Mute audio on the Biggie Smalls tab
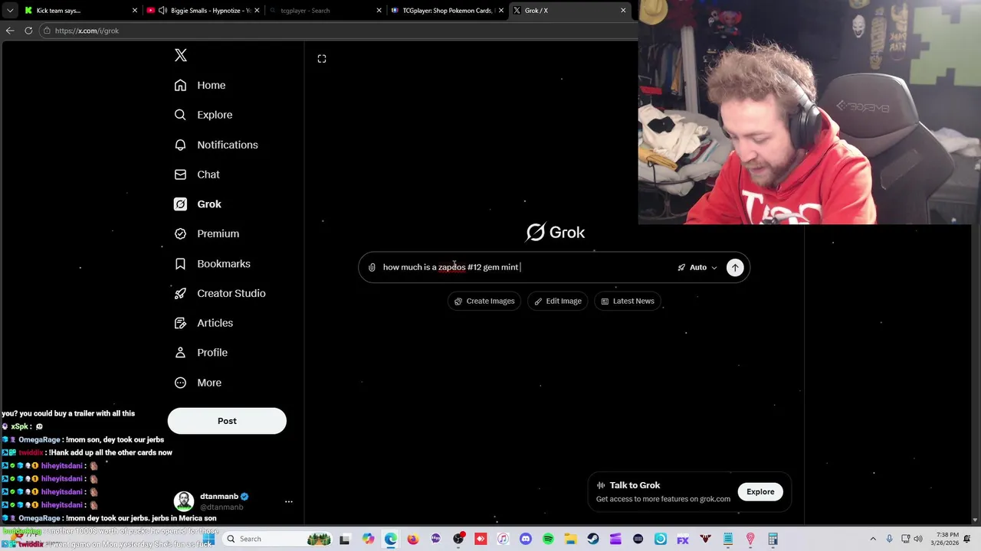 point(162,11)
